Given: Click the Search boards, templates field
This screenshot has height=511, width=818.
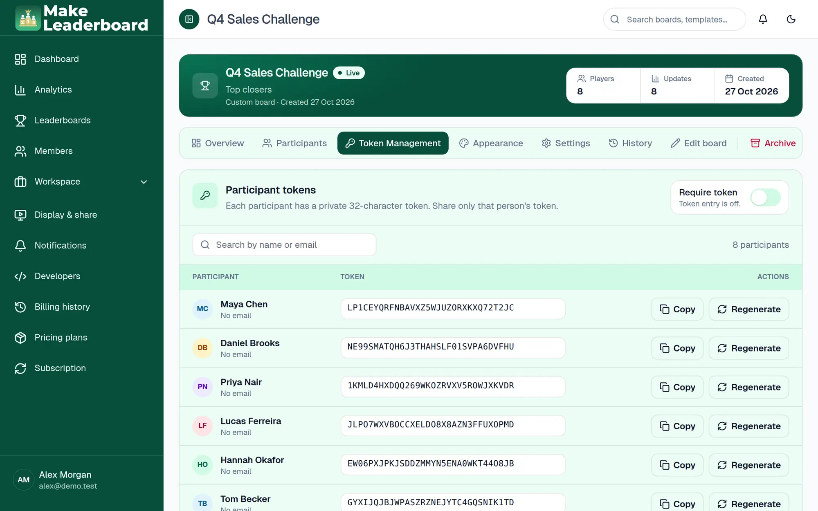Looking at the screenshot, I should 675,19.
